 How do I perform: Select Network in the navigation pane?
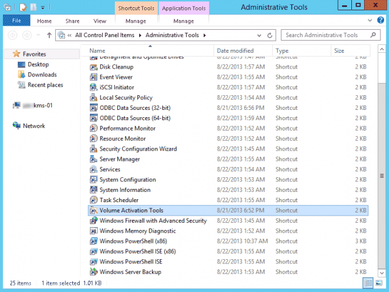point(34,126)
